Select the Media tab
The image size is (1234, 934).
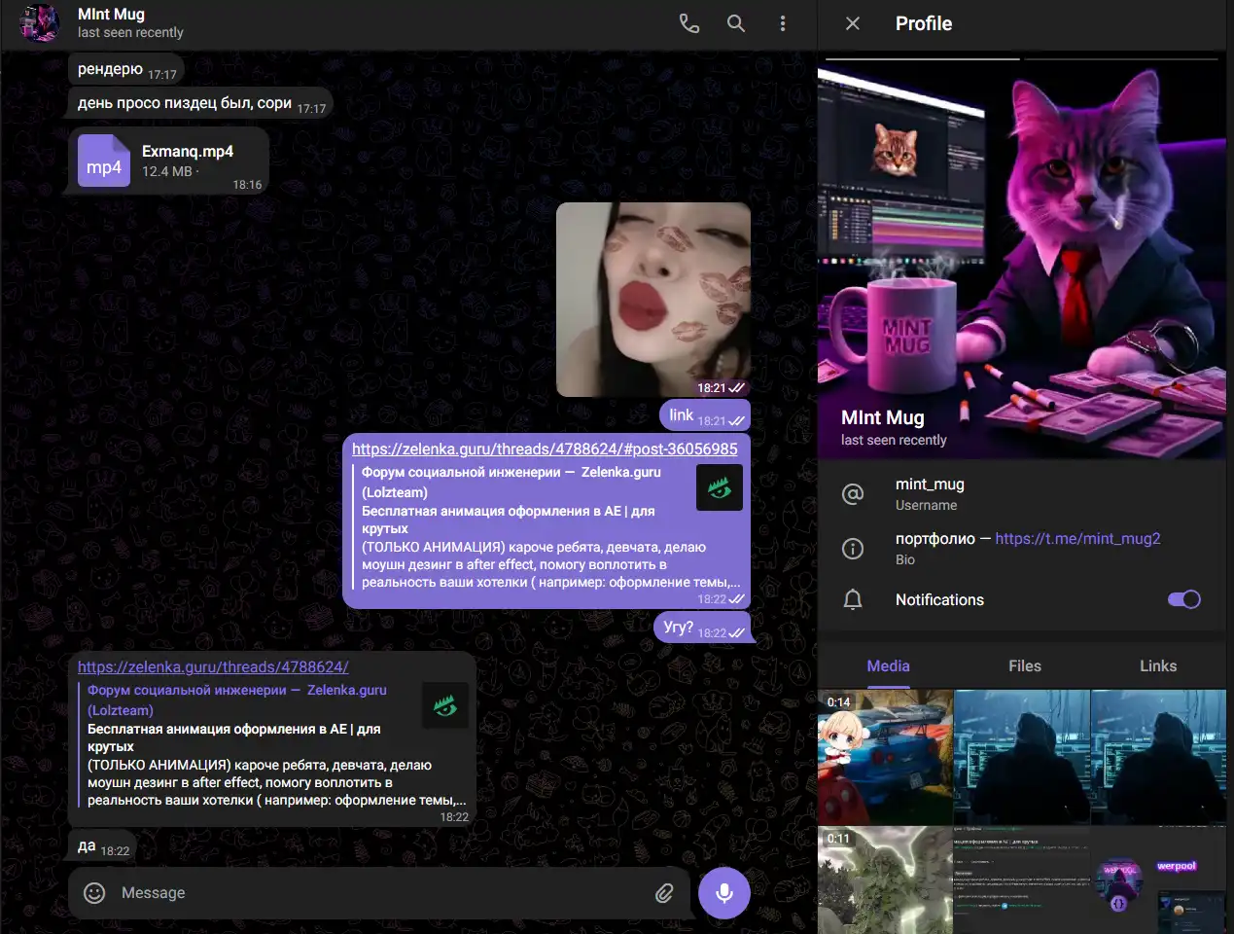[x=888, y=666]
